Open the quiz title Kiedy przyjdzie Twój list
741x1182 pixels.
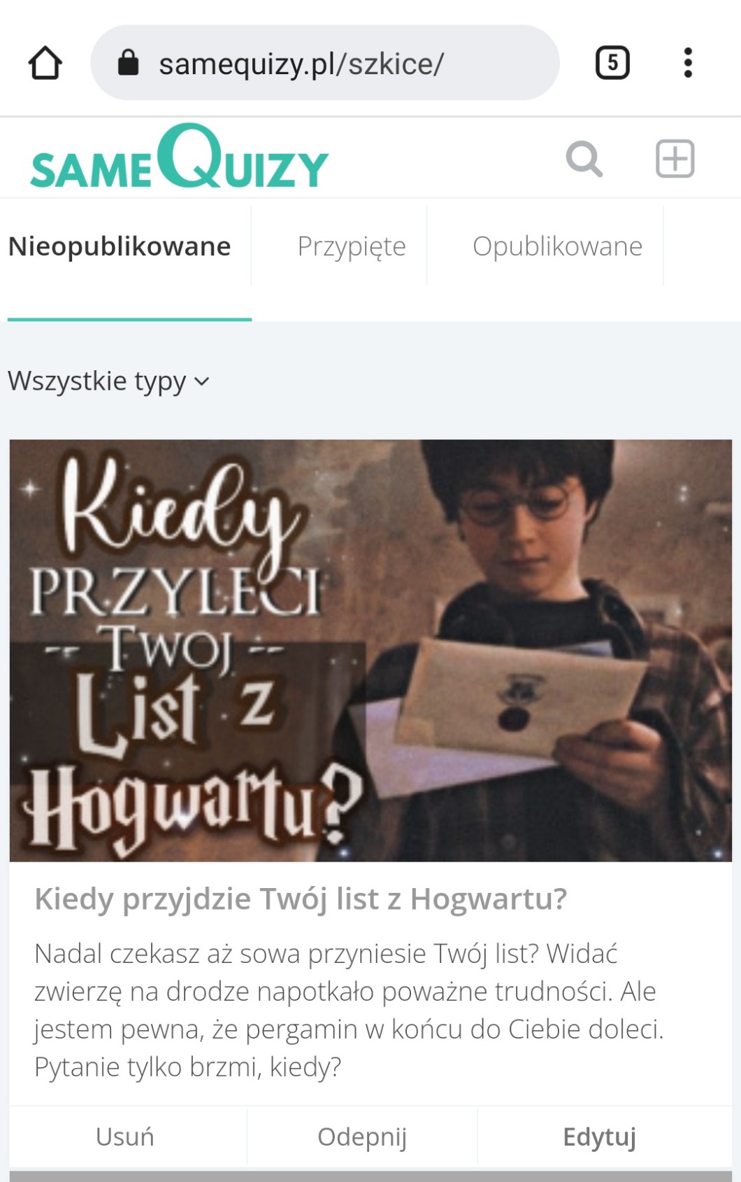tap(301, 899)
